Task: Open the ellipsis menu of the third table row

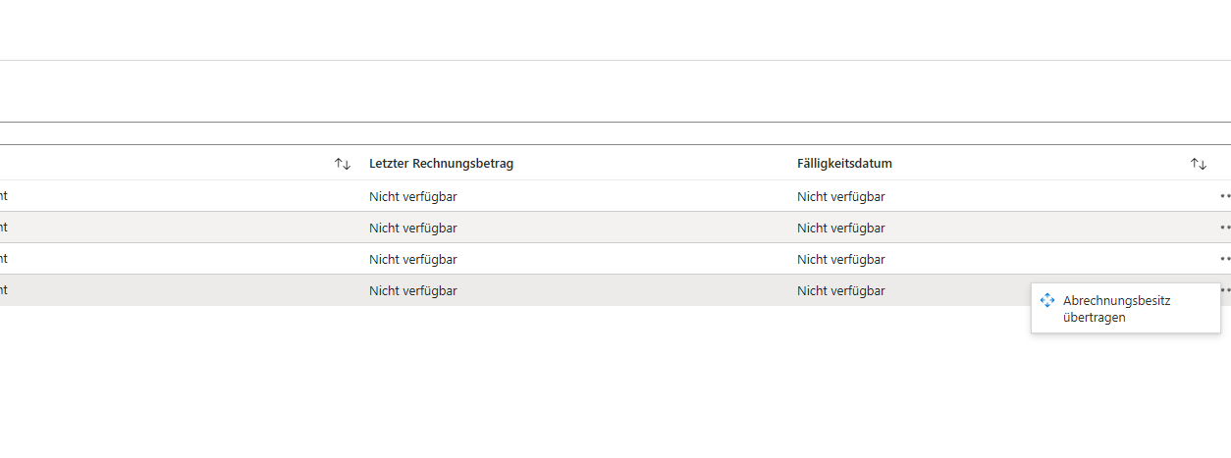Action: pyautogui.click(x=1225, y=259)
